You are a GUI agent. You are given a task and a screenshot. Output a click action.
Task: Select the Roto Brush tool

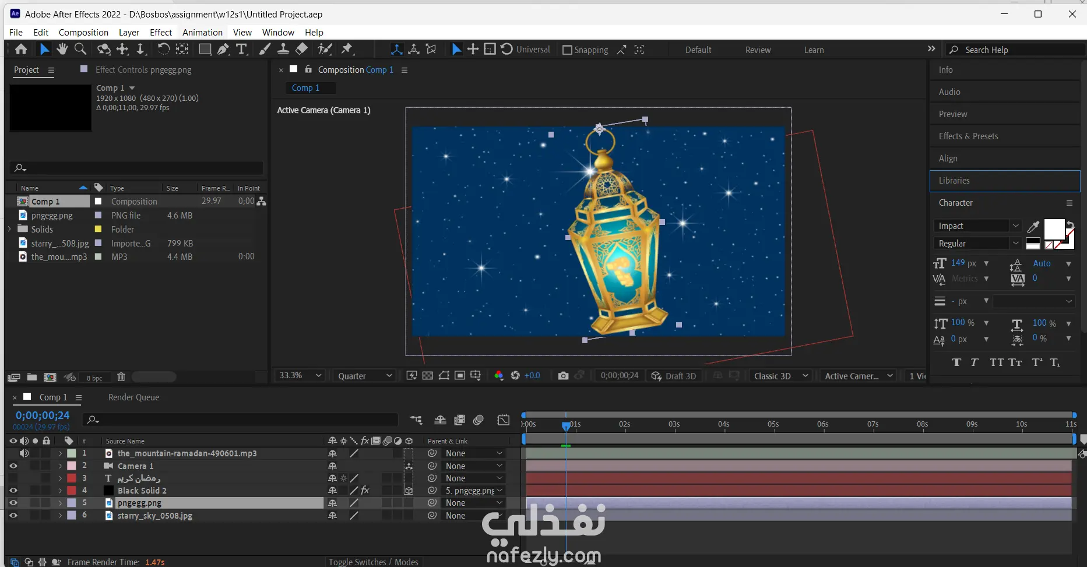pos(325,50)
